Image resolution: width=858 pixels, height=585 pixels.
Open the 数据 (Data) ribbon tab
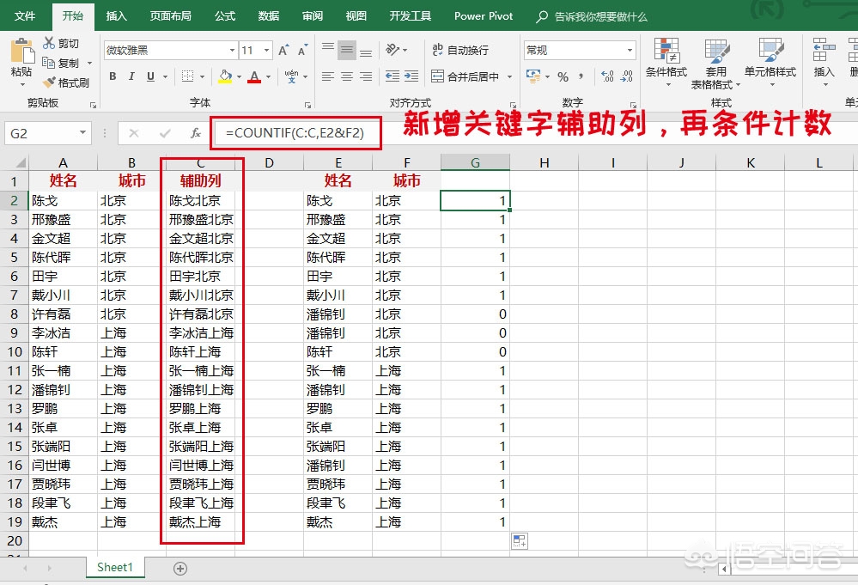point(269,15)
